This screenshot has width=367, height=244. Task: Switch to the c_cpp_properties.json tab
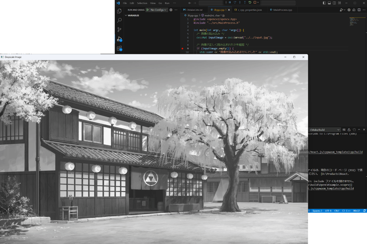click(250, 10)
